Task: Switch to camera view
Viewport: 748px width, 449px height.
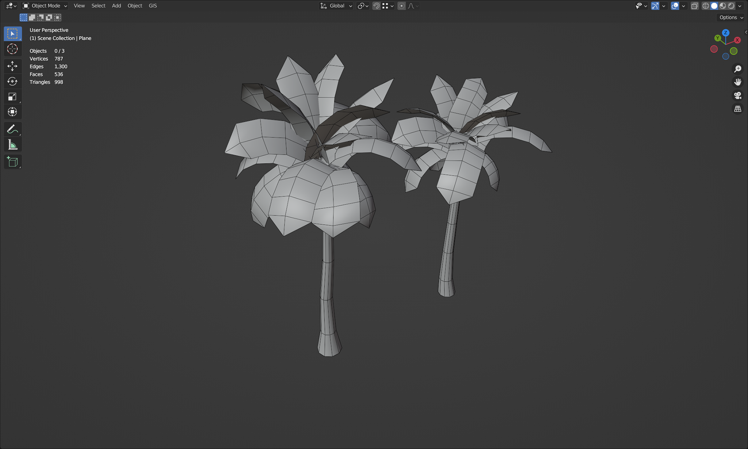Action: (737, 95)
